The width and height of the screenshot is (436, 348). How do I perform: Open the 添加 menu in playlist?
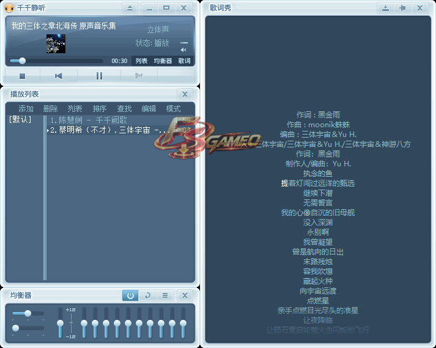pos(26,108)
